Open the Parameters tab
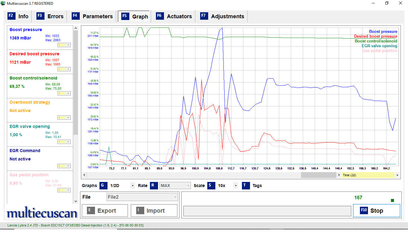Image resolution: width=408 pixels, height=239 pixels. [x=93, y=16]
